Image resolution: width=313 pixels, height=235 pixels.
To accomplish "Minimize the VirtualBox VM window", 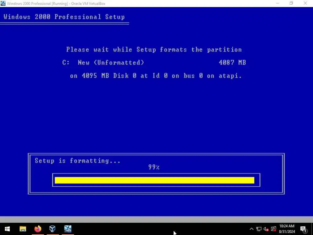I will [x=278, y=3].
